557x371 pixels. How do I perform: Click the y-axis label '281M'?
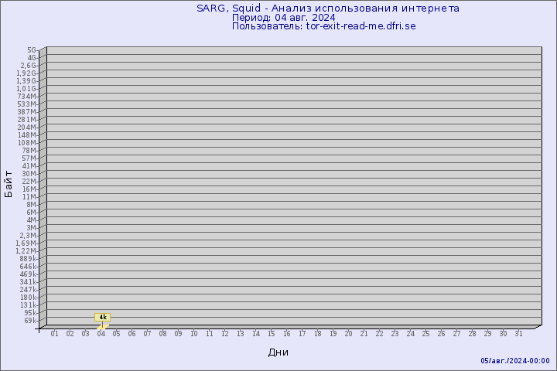(x=27, y=120)
